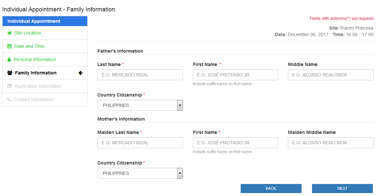This screenshot has height=196, width=382.
Task: Click the red asterisk on Father's Last Name
Action: point(122,64)
